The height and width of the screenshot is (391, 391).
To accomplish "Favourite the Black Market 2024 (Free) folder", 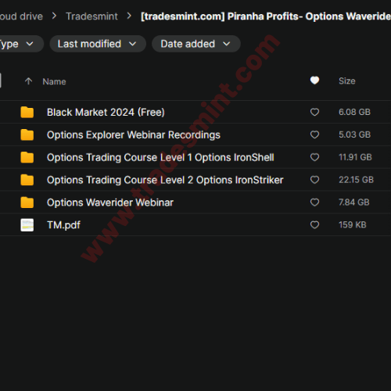I will (314, 112).
